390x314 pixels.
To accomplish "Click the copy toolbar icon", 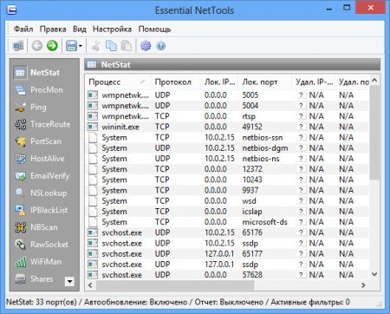I will point(111,46).
